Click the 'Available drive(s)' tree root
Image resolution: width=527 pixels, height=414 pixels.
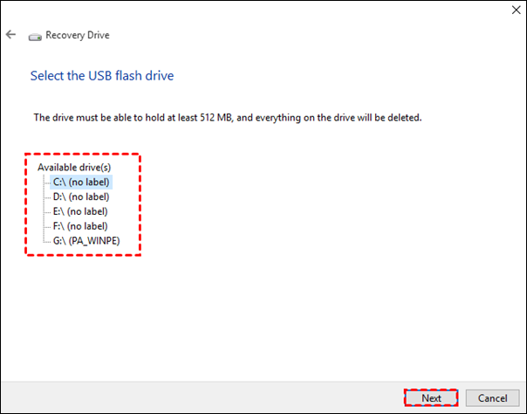point(74,167)
